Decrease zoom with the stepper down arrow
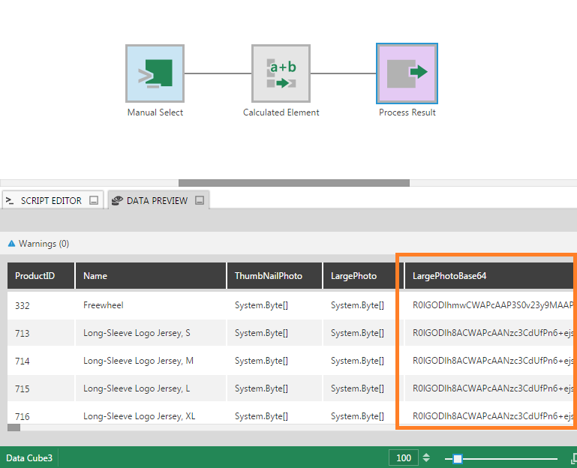577x468 pixels. pos(426,461)
